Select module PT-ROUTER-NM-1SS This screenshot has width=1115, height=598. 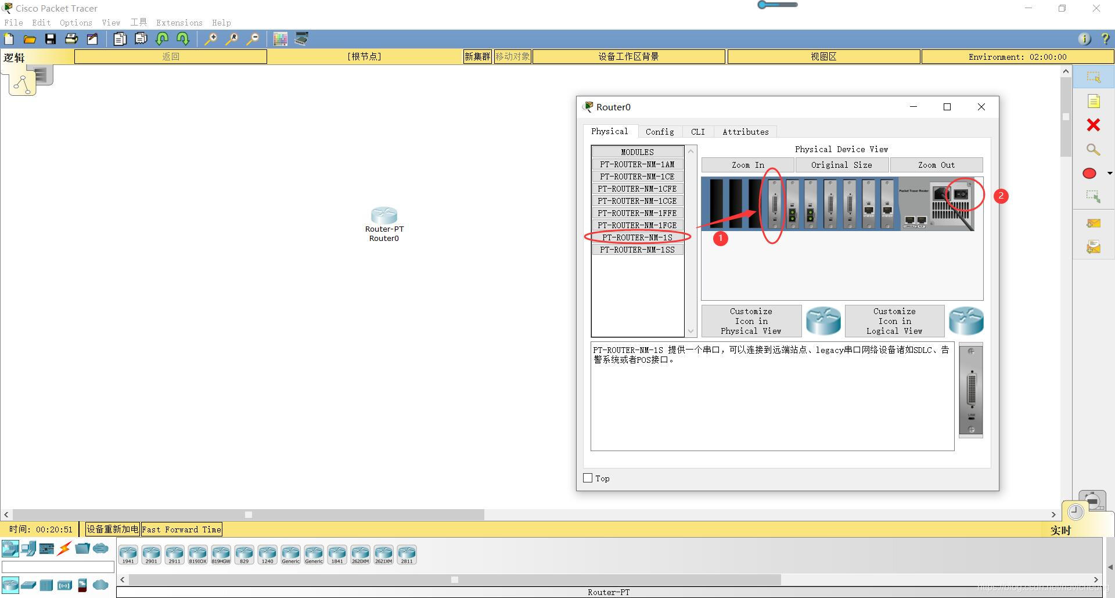[637, 250]
